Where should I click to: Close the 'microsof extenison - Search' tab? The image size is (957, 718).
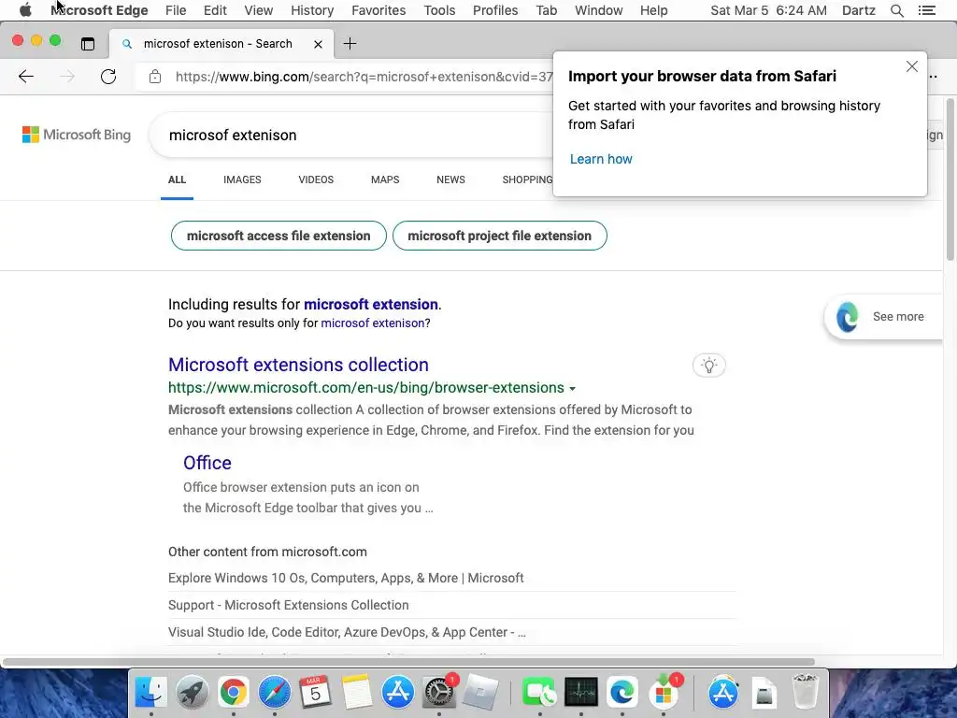318,44
